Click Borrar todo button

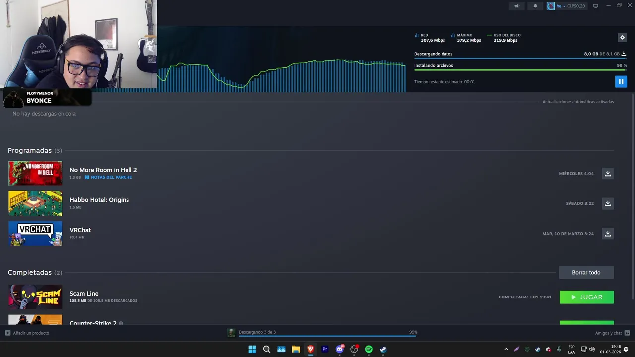pyautogui.click(x=586, y=272)
